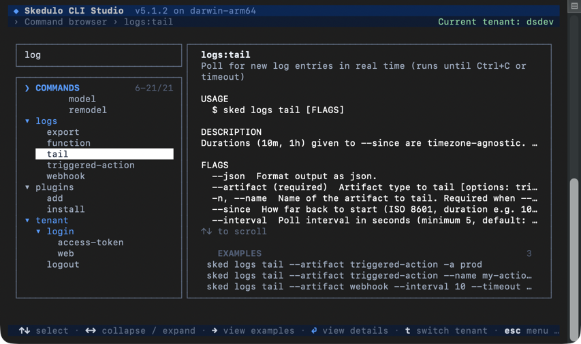Collapse the logs tree group
The height and width of the screenshot is (344, 581).
tap(27, 121)
